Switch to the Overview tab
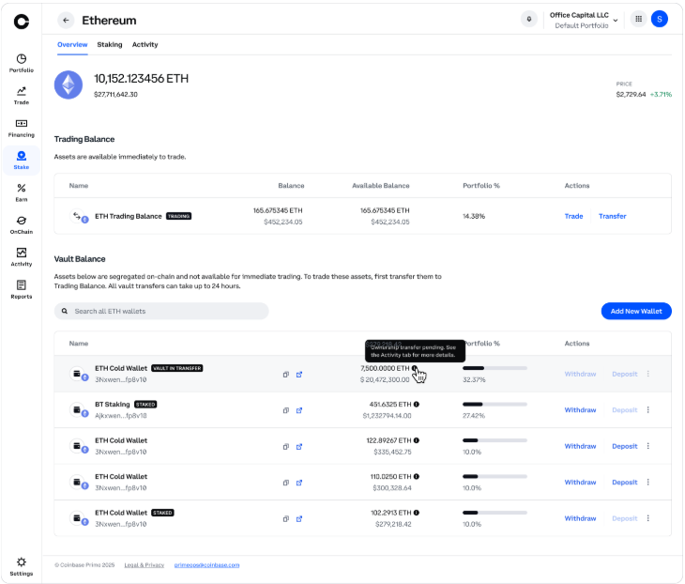The width and height of the screenshot is (685, 584). pyautogui.click(x=72, y=44)
